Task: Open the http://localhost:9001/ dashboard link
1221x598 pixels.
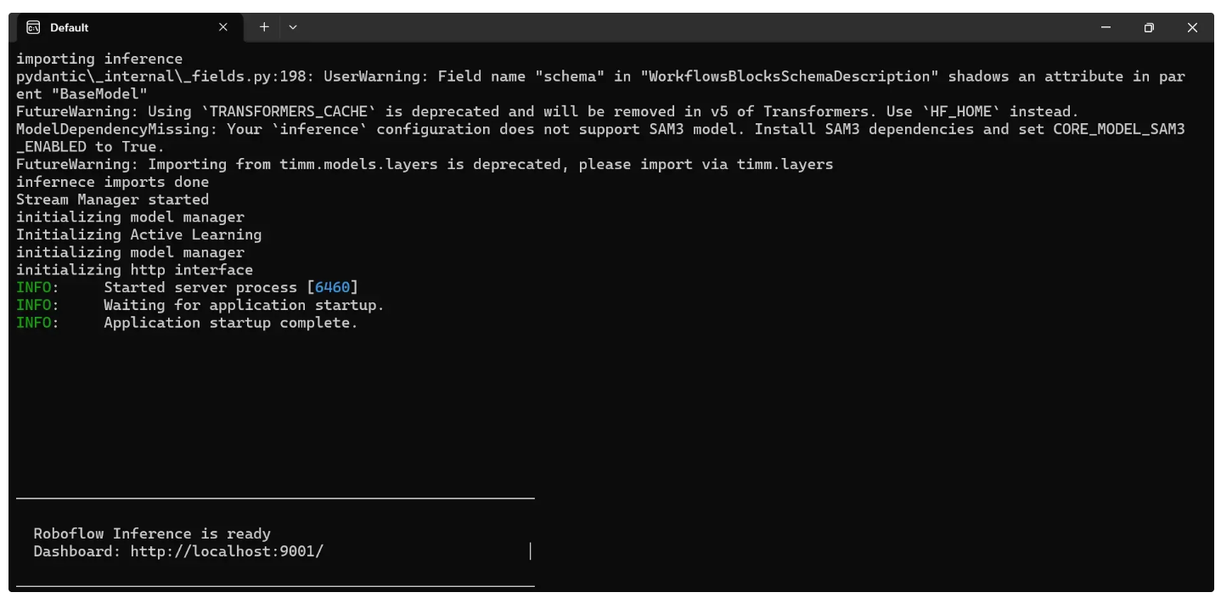Action: [x=227, y=551]
